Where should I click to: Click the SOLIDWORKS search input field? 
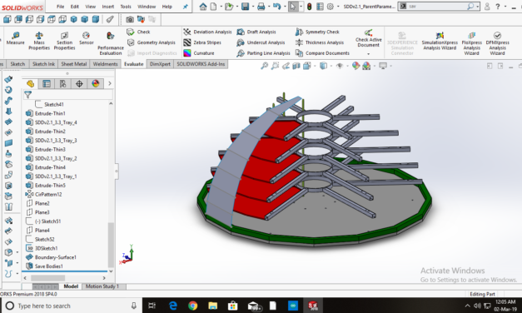coord(438,7)
